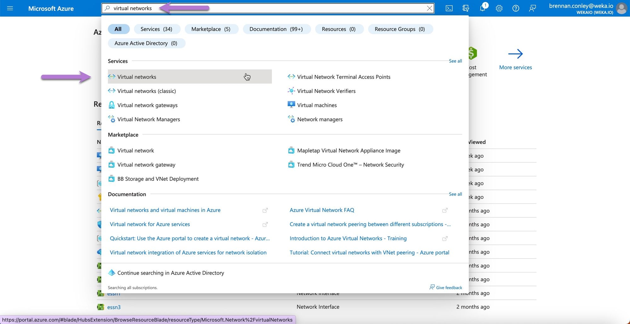This screenshot has width=630, height=324.
Task: Open Virtual networks service result
Action: pyautogui.click(x=137, y=77)
